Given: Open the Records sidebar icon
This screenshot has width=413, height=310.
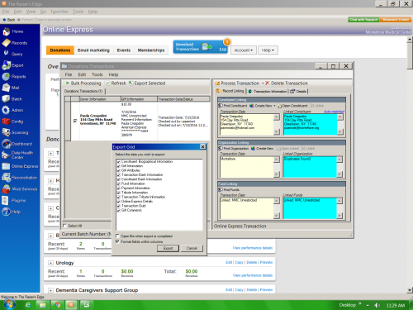Looking at the screenshot, I should pos(15,43).
